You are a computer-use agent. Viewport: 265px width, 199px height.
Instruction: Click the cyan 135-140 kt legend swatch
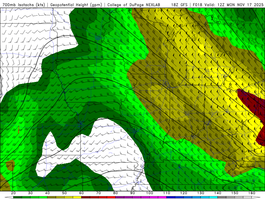pos(213,197)
